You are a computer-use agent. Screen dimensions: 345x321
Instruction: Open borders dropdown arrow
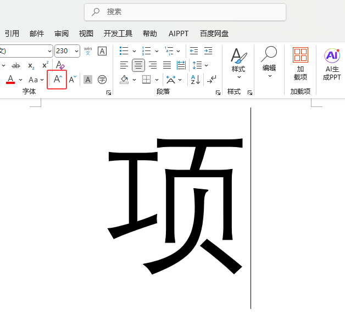tap(157, 80)
